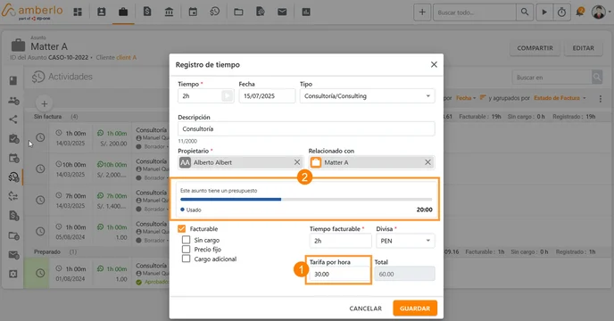
Task: Open the email envelope icon in top navigation
Action: [x=282, y=12]
